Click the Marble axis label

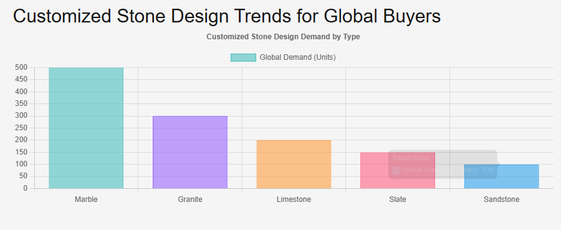(86, 199)
